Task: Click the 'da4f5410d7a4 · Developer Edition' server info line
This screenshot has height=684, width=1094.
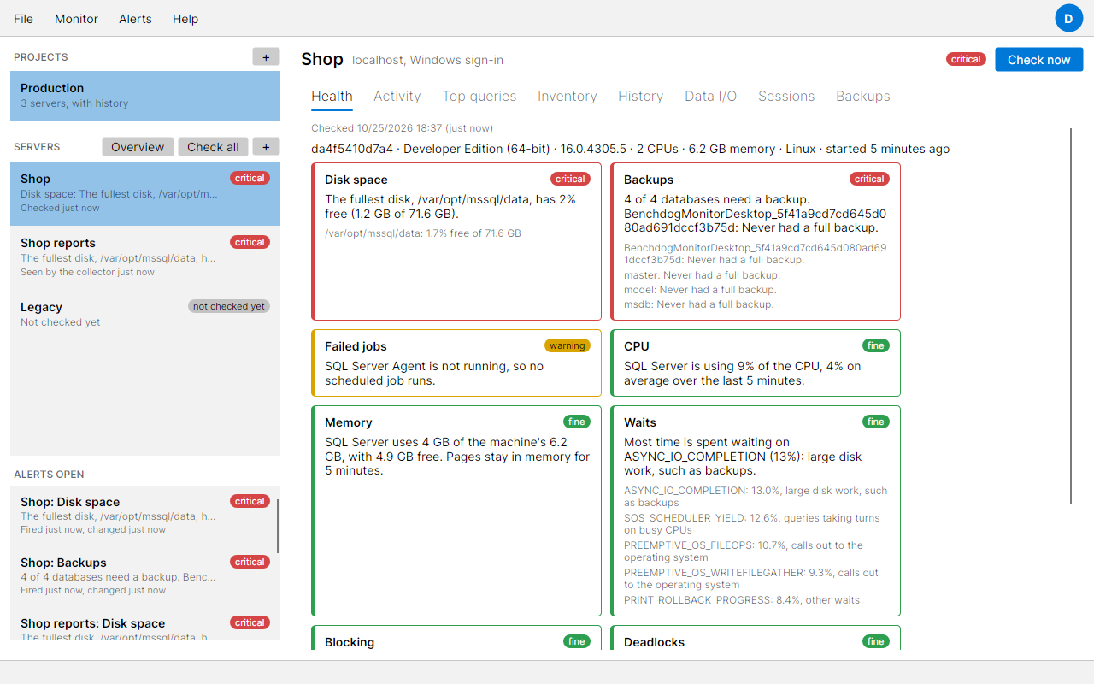Action: tap(630, 149)
